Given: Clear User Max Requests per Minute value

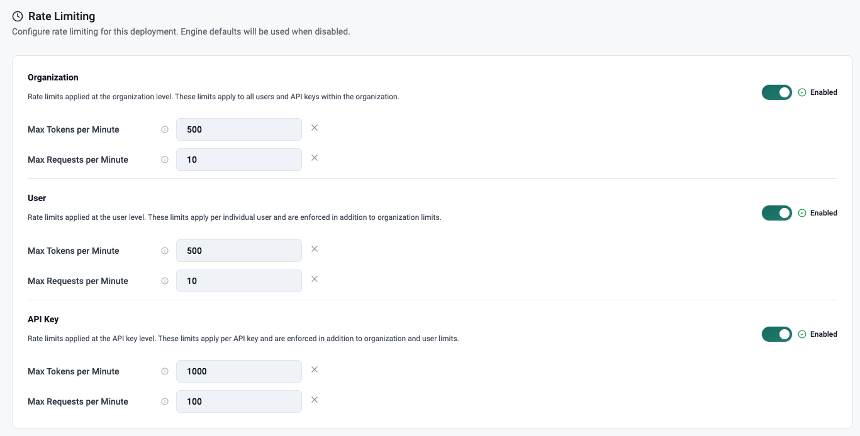Looking at the screenshot, I should [315, 279].
